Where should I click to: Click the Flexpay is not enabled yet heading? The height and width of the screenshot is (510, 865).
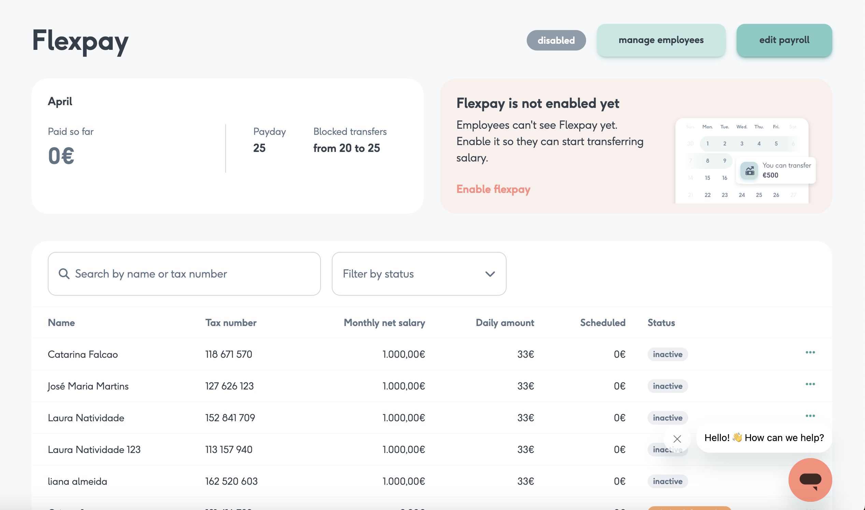[x=538, y=103]
